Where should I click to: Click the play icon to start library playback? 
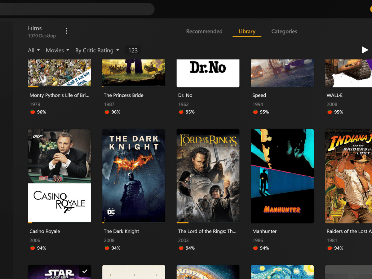point(365,50)
